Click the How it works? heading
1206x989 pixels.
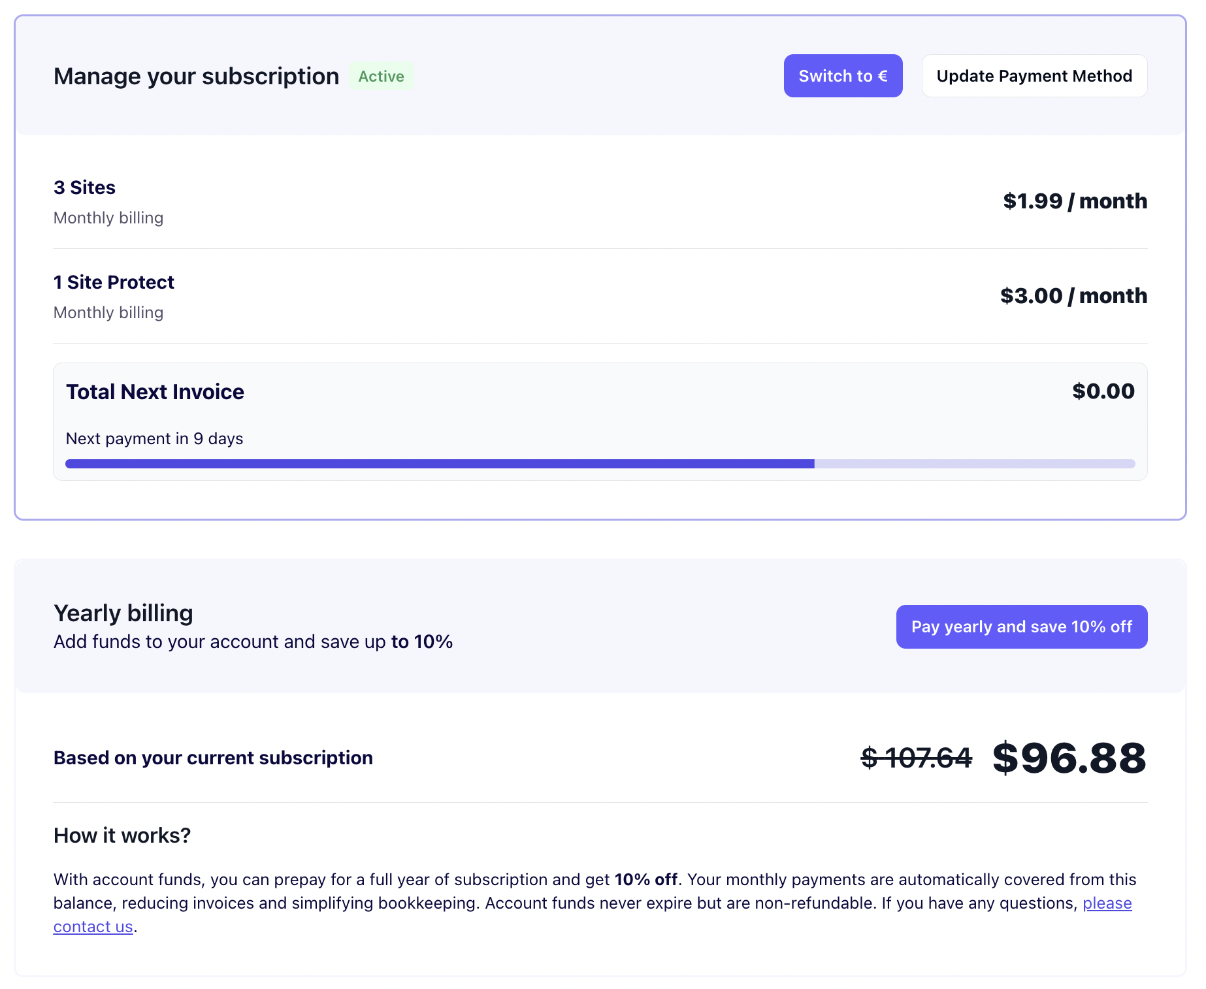point(122,835)
